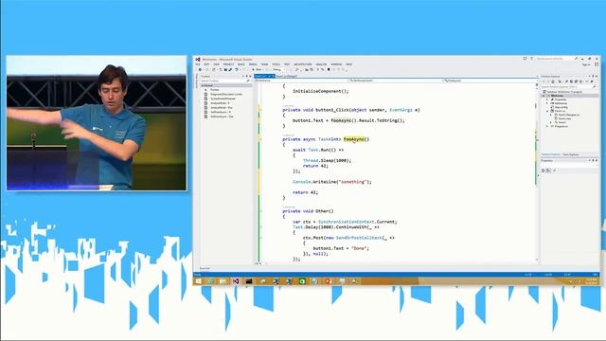This screenshot has height=341, width=606.
Task: Select the Pointer item in Toolbox
Action: pyautogui.click(x=215, y=90)
